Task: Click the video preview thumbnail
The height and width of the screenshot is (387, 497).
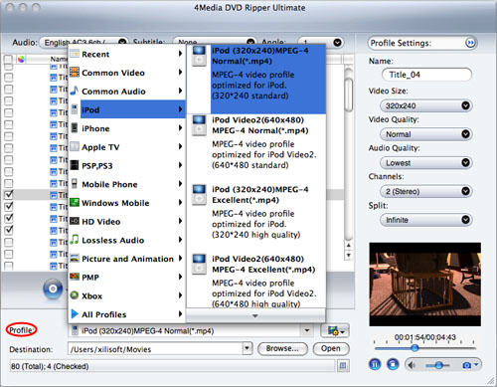Action: [x=425, y=285]
